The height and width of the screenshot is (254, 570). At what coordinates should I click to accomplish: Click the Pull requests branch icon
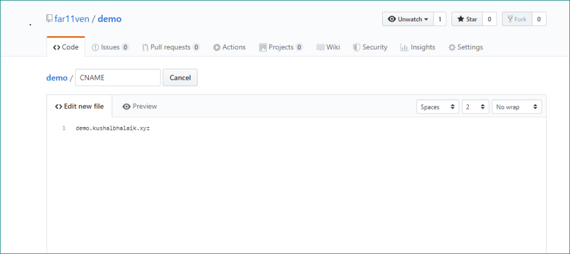point(145,47)
